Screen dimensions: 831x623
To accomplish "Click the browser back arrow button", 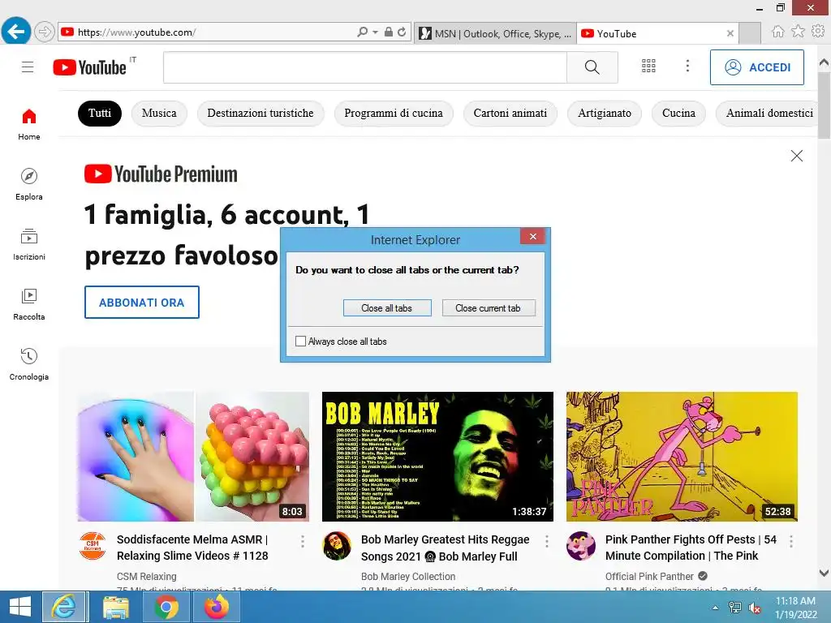I will pos(16,32).
